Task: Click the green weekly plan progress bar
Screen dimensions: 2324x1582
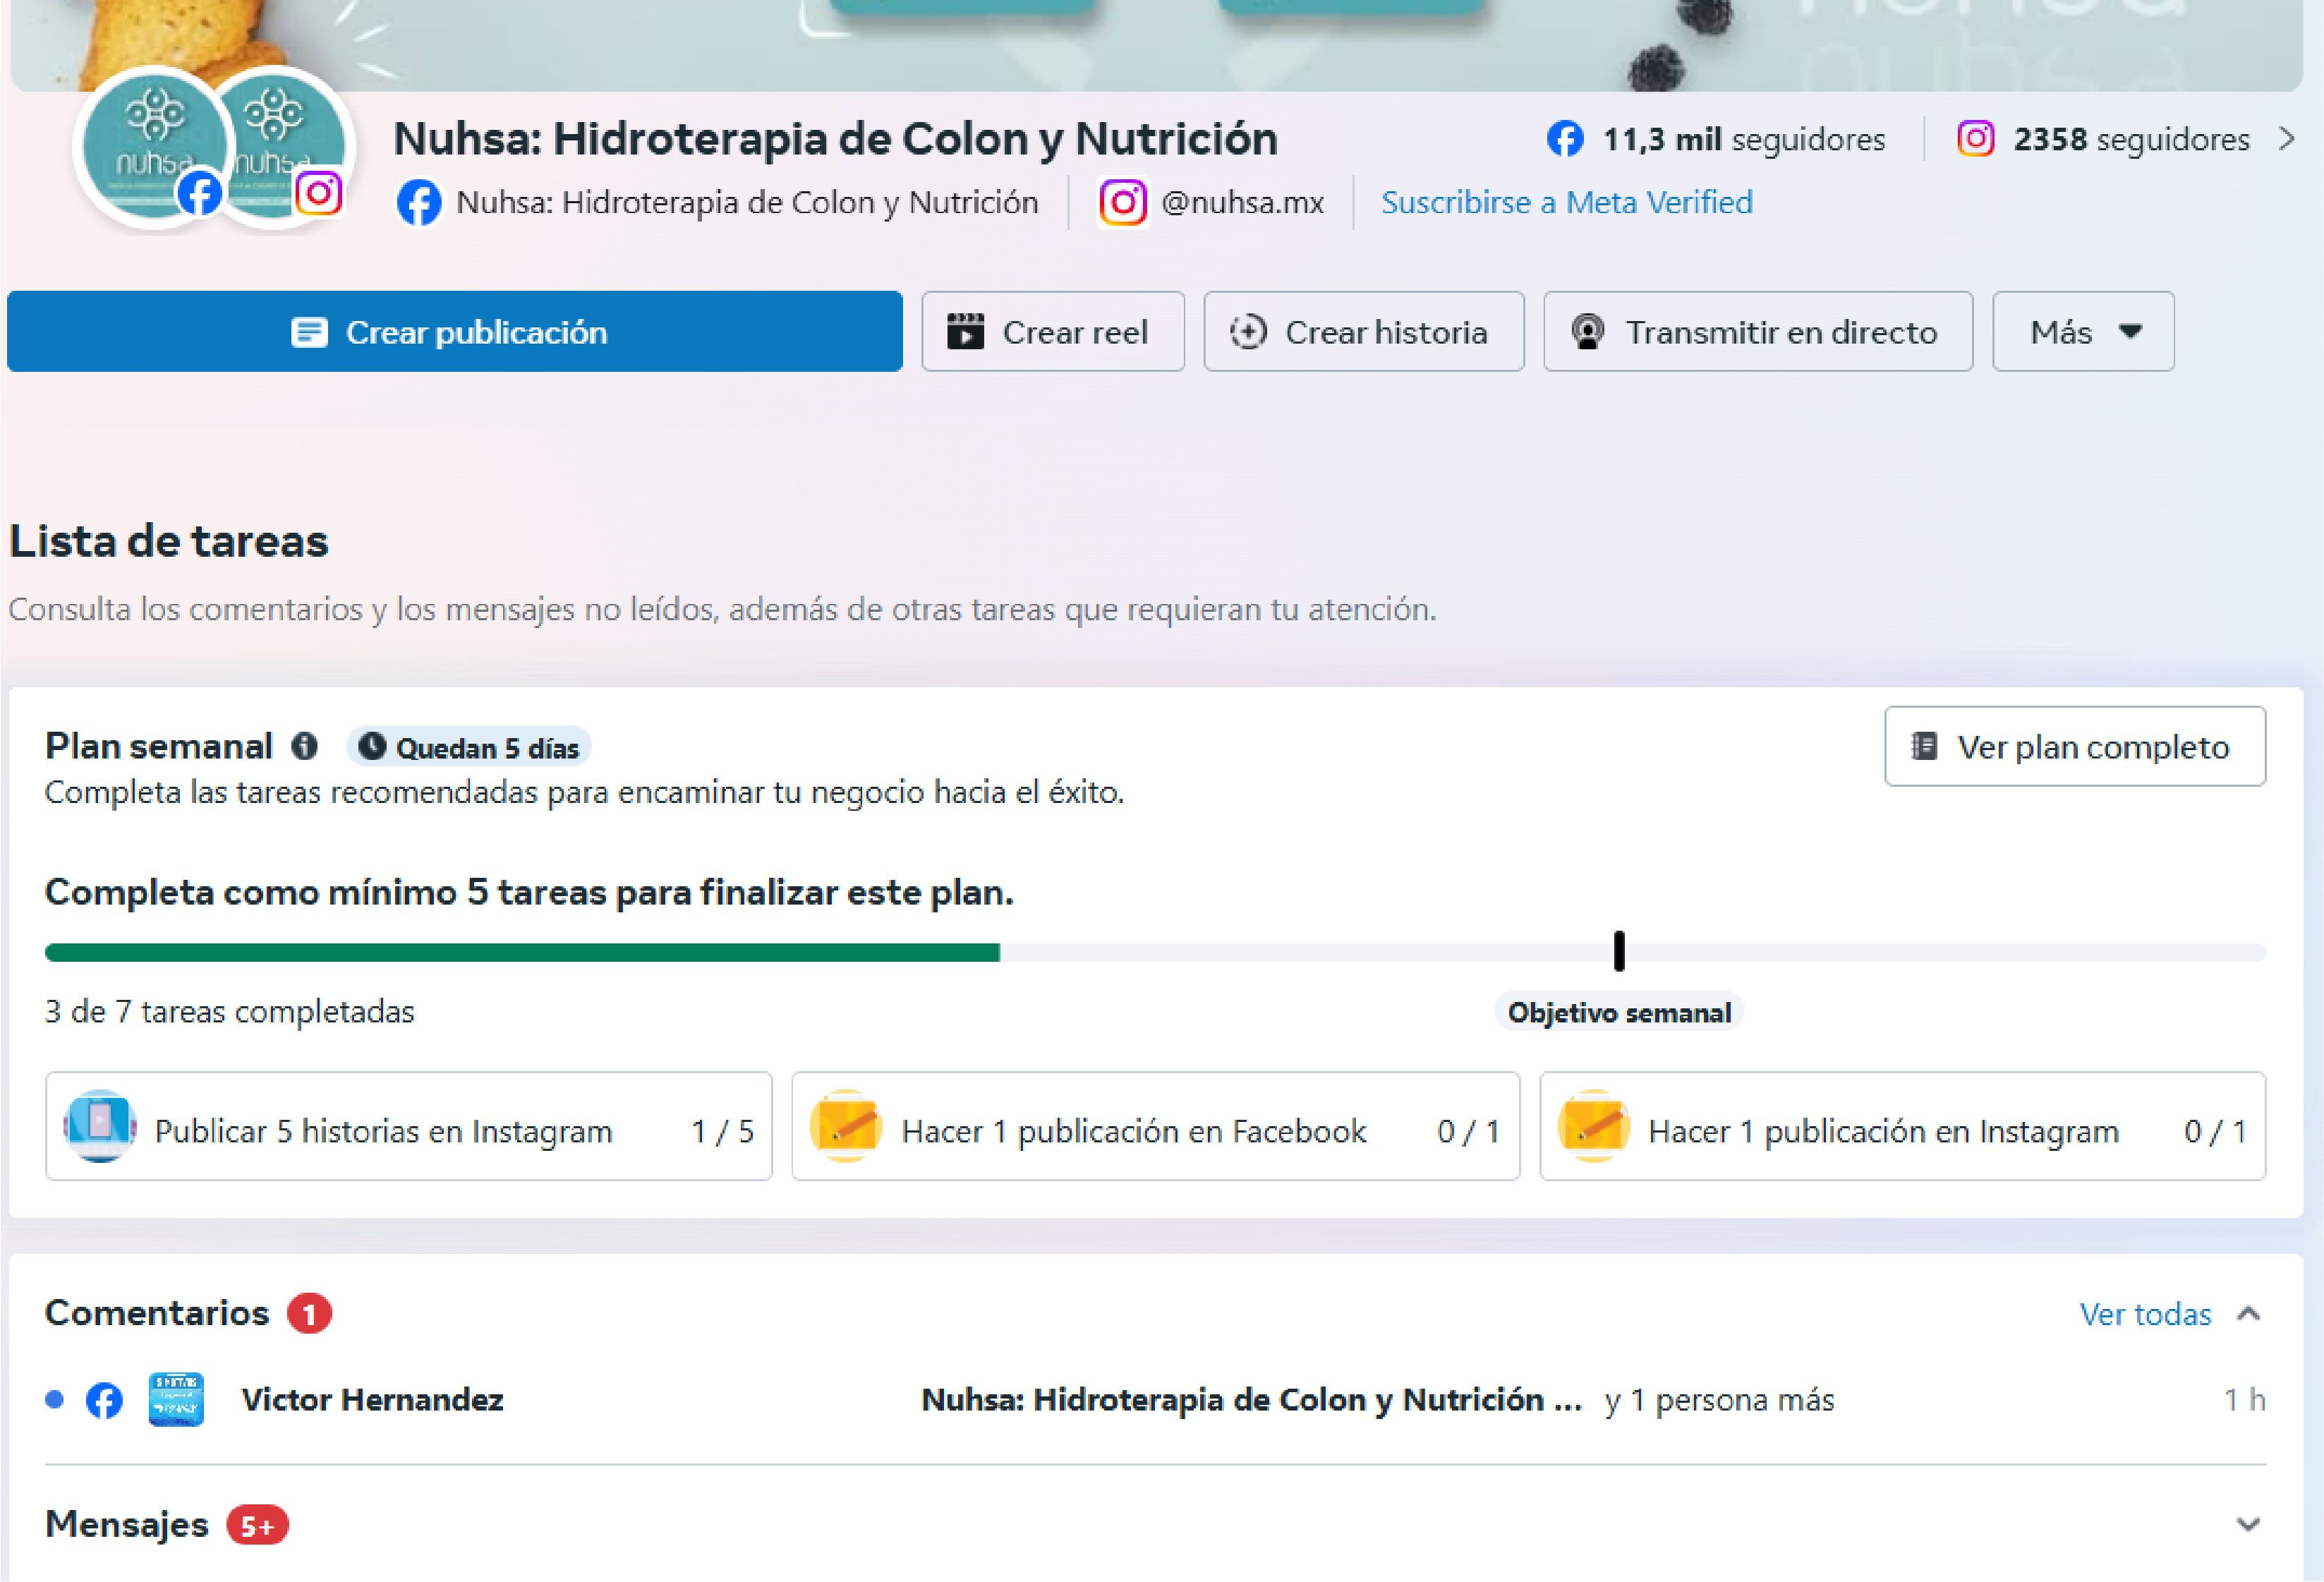Action: click(522, 953)
